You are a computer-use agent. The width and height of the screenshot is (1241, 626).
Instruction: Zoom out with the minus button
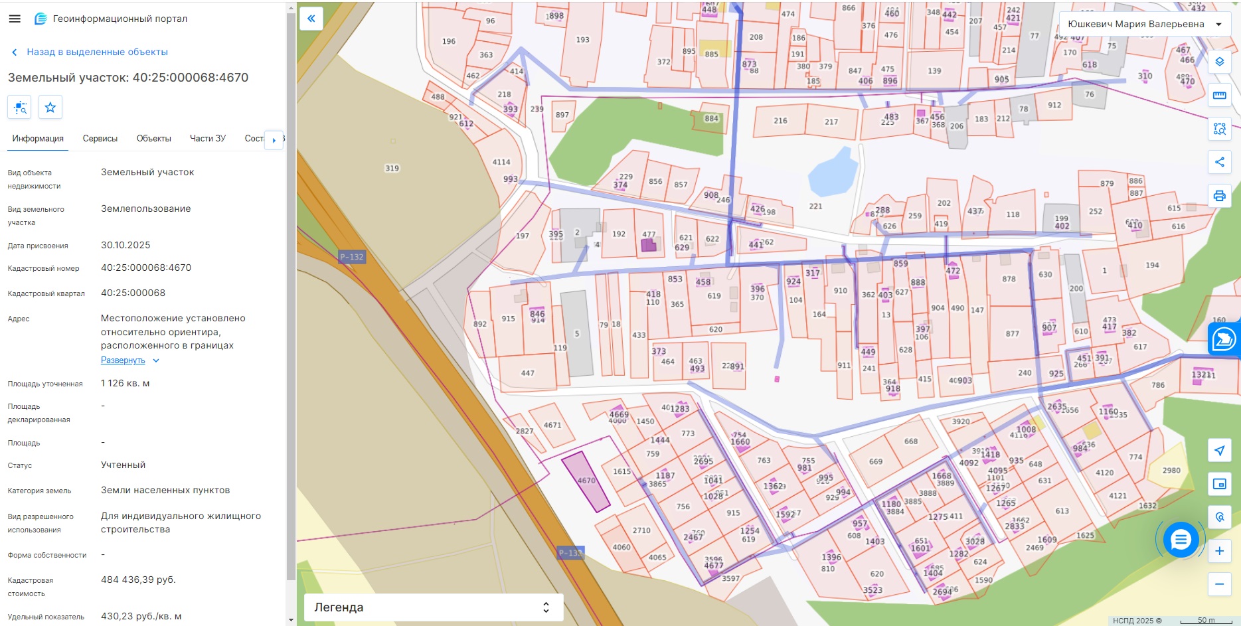(x=1219, y=584)
